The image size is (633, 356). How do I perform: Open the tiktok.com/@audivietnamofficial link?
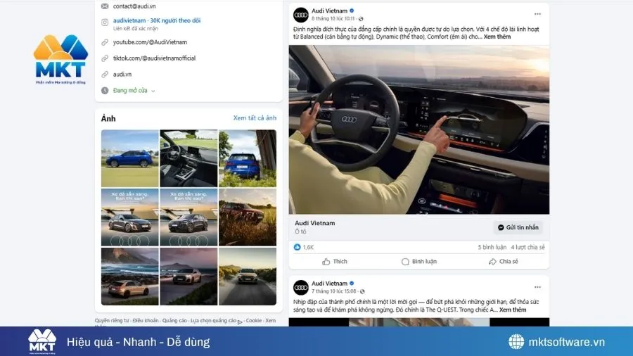tap(154, 58)
